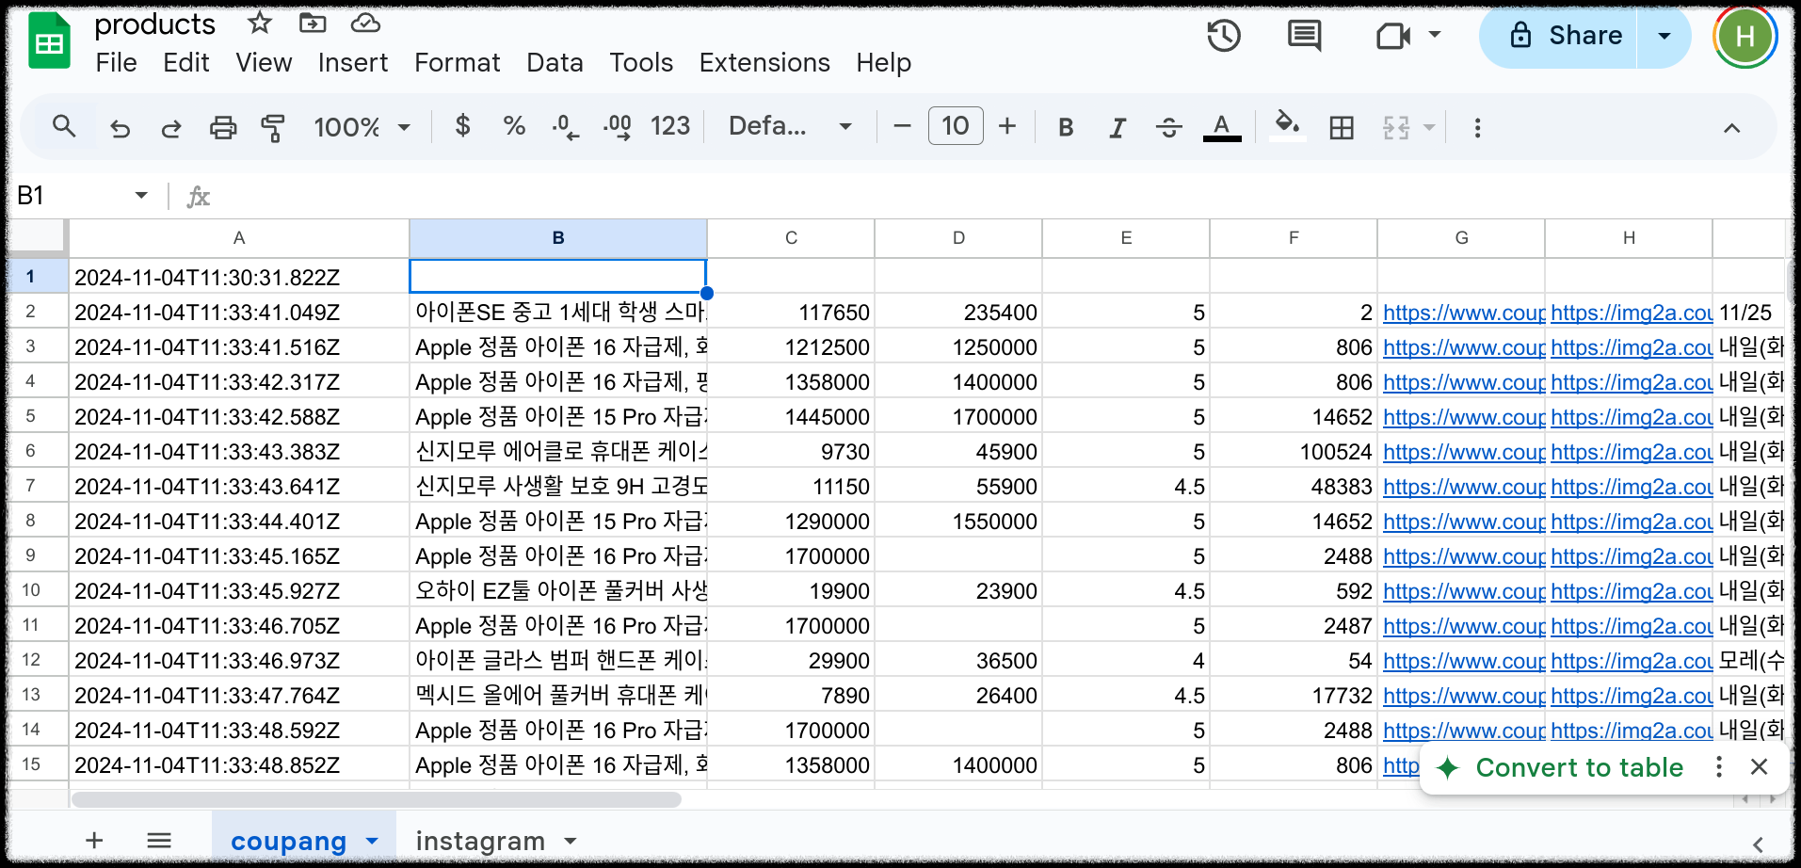Open the 123 number formats menu
Image resolution: width=1801 pixels, height=868 pixels.
(x=670, y=126)
